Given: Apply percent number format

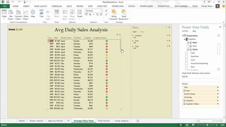Looking at the screenshot, I should point(90,14).
